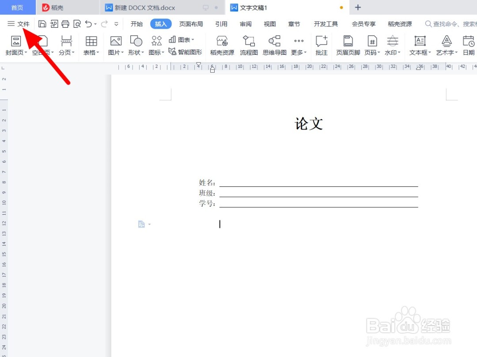The image size is (477, 357).
Task: Insert the date (日期)
Action: click(x=469, y=45)
